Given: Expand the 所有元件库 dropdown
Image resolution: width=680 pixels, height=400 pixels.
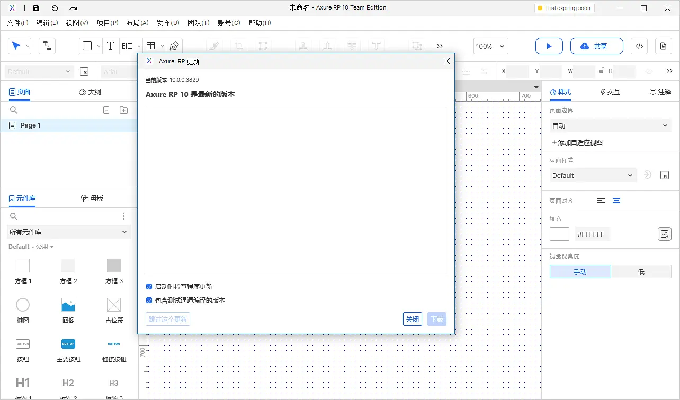Looking at the screenshot, I should pyautogui.click(x=68, y=232).
